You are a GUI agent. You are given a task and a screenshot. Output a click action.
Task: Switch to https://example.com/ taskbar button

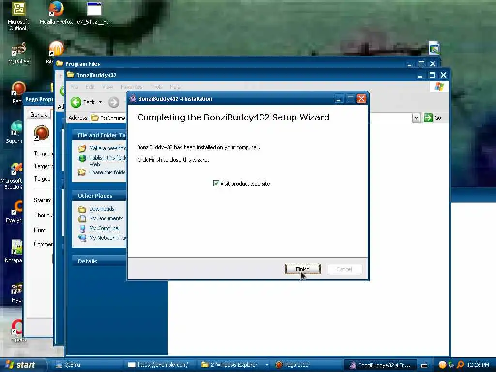click(161, 365)
